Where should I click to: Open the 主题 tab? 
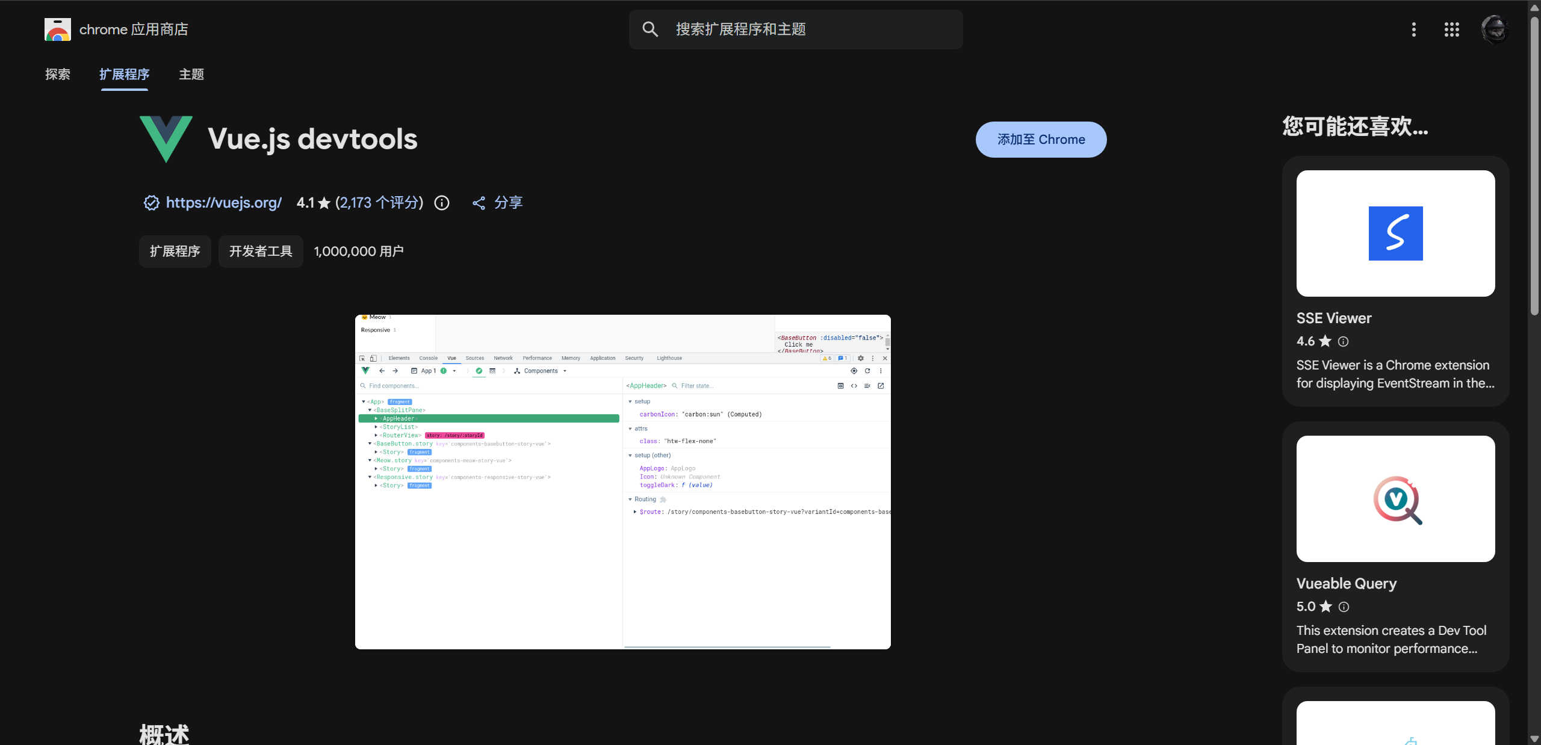pyautogui.click(x=191, y=74)
